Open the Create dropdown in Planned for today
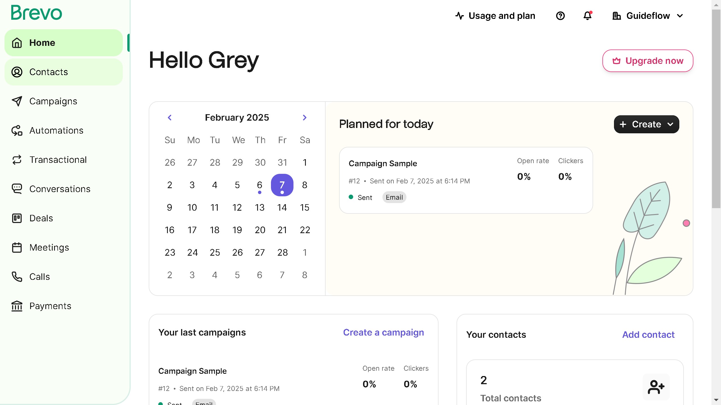 (646, 124)
